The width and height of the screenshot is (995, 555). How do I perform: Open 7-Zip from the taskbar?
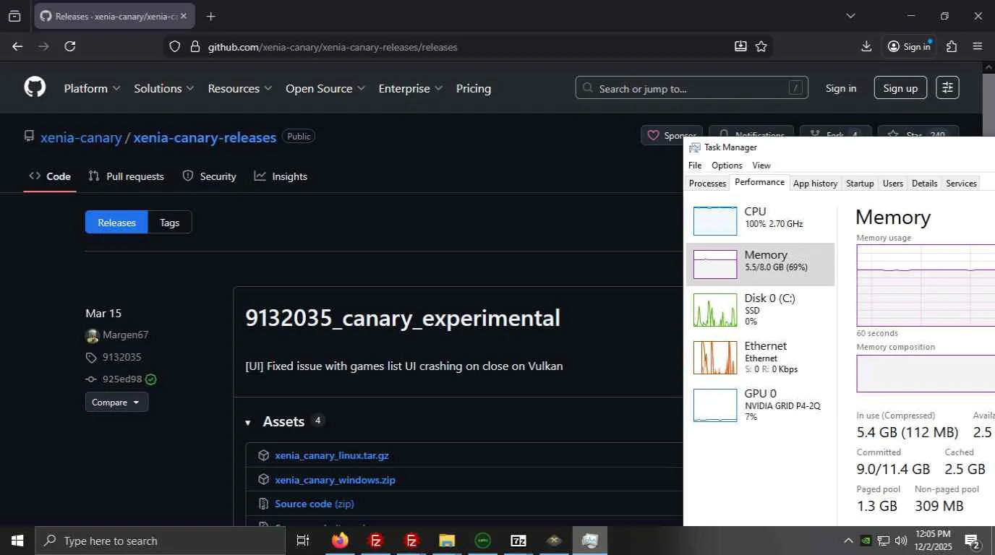click(518, 541)
